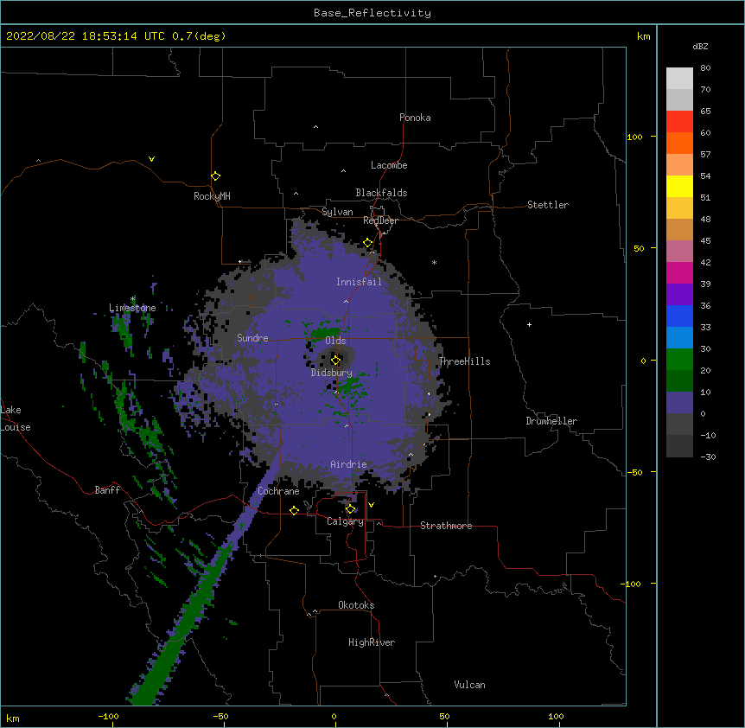
Task: Click the yellow V marker northwest of RockyMH
Action: 151,159
